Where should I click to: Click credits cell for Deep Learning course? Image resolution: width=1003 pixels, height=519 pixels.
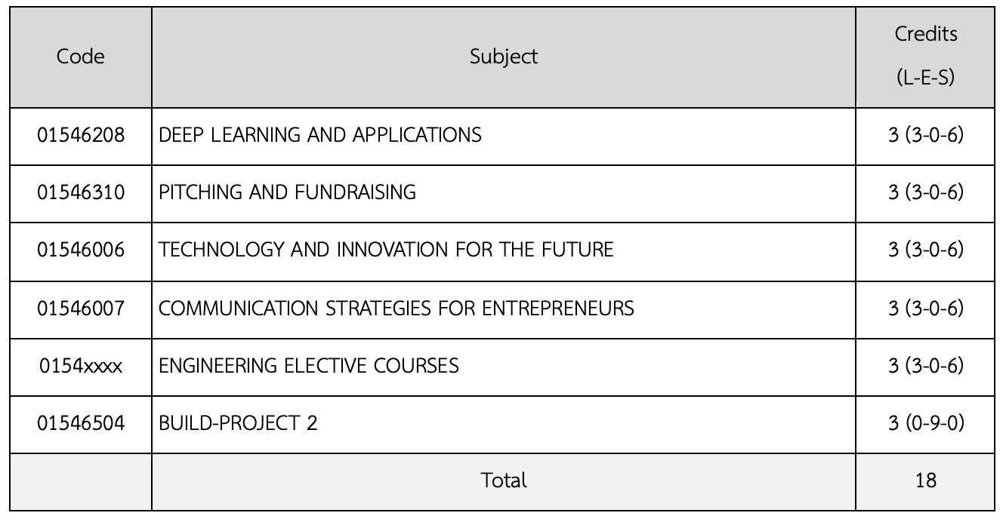(x=926, y=135)
